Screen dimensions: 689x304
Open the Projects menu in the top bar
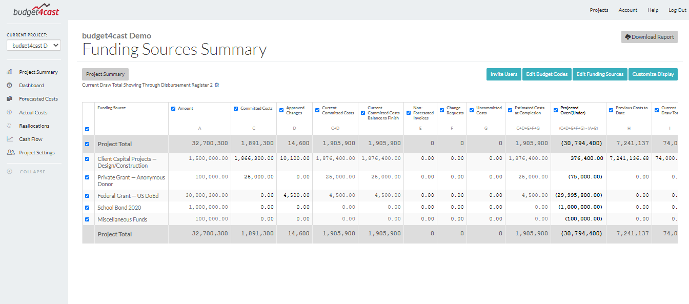click(599, 10)
